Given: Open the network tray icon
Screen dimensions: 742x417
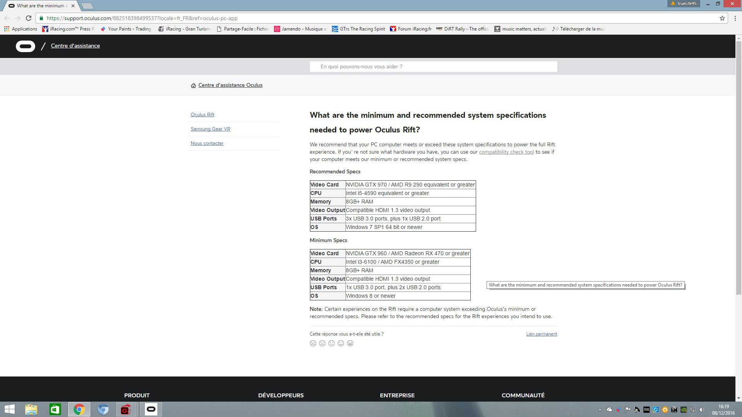Looking at the screenshot, I should click(693, 410).
